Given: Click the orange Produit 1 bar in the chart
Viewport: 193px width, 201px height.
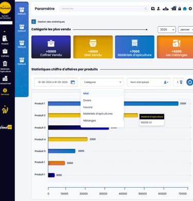Looking at the screenshot, I should point(57,163).
